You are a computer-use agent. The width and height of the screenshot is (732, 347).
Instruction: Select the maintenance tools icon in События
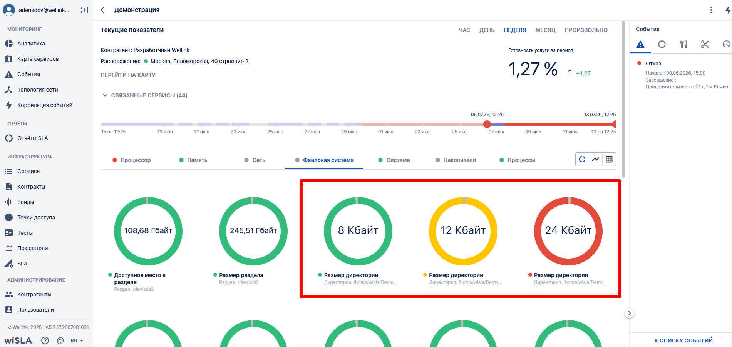click(x=683, y=44)
